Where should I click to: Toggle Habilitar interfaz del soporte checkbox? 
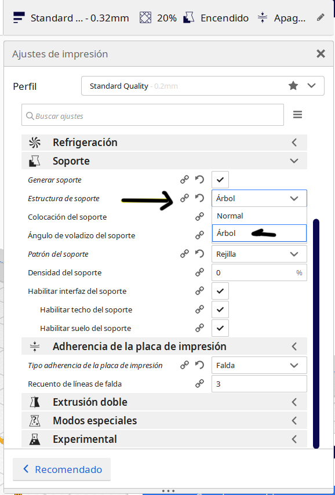(x=220, y=291)
